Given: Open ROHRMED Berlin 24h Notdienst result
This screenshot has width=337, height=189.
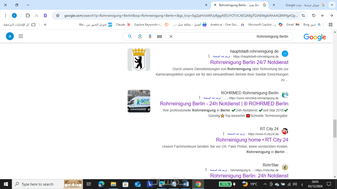Looking at the screenshot, I should click(x=224, y=104).
